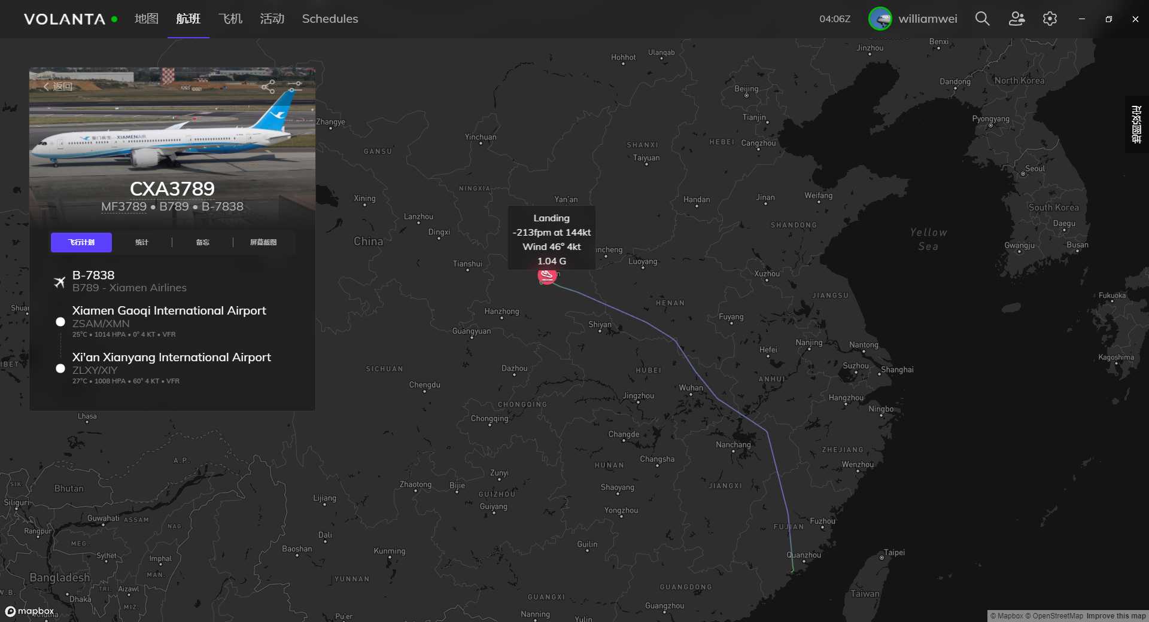Click the Pyongyang city label on map
1149x622 pixels.
click(990, 119)
